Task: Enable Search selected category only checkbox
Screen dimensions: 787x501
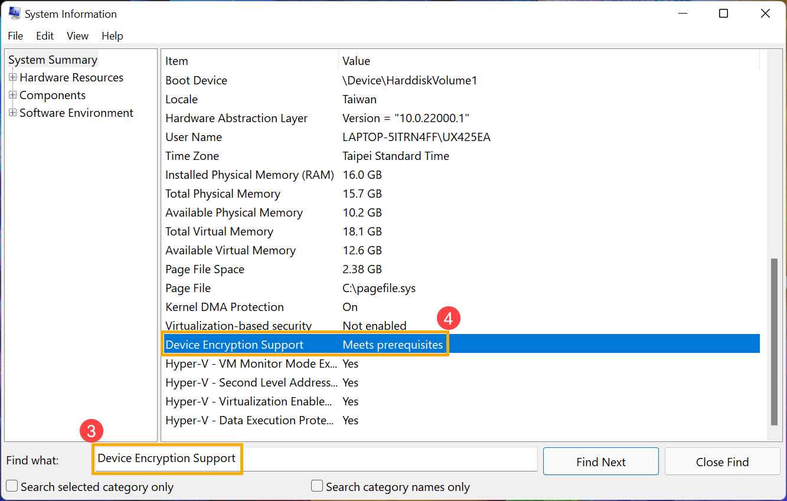Action: coord(11,486)
